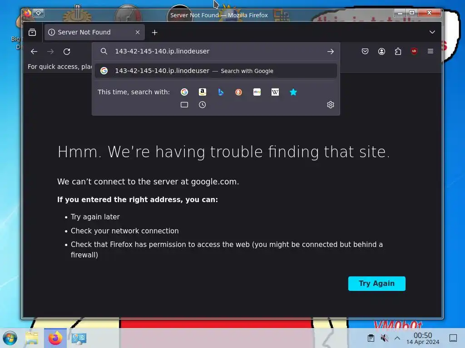Reload the current page
The image size is (465, 348).
(x=67, y=52)
